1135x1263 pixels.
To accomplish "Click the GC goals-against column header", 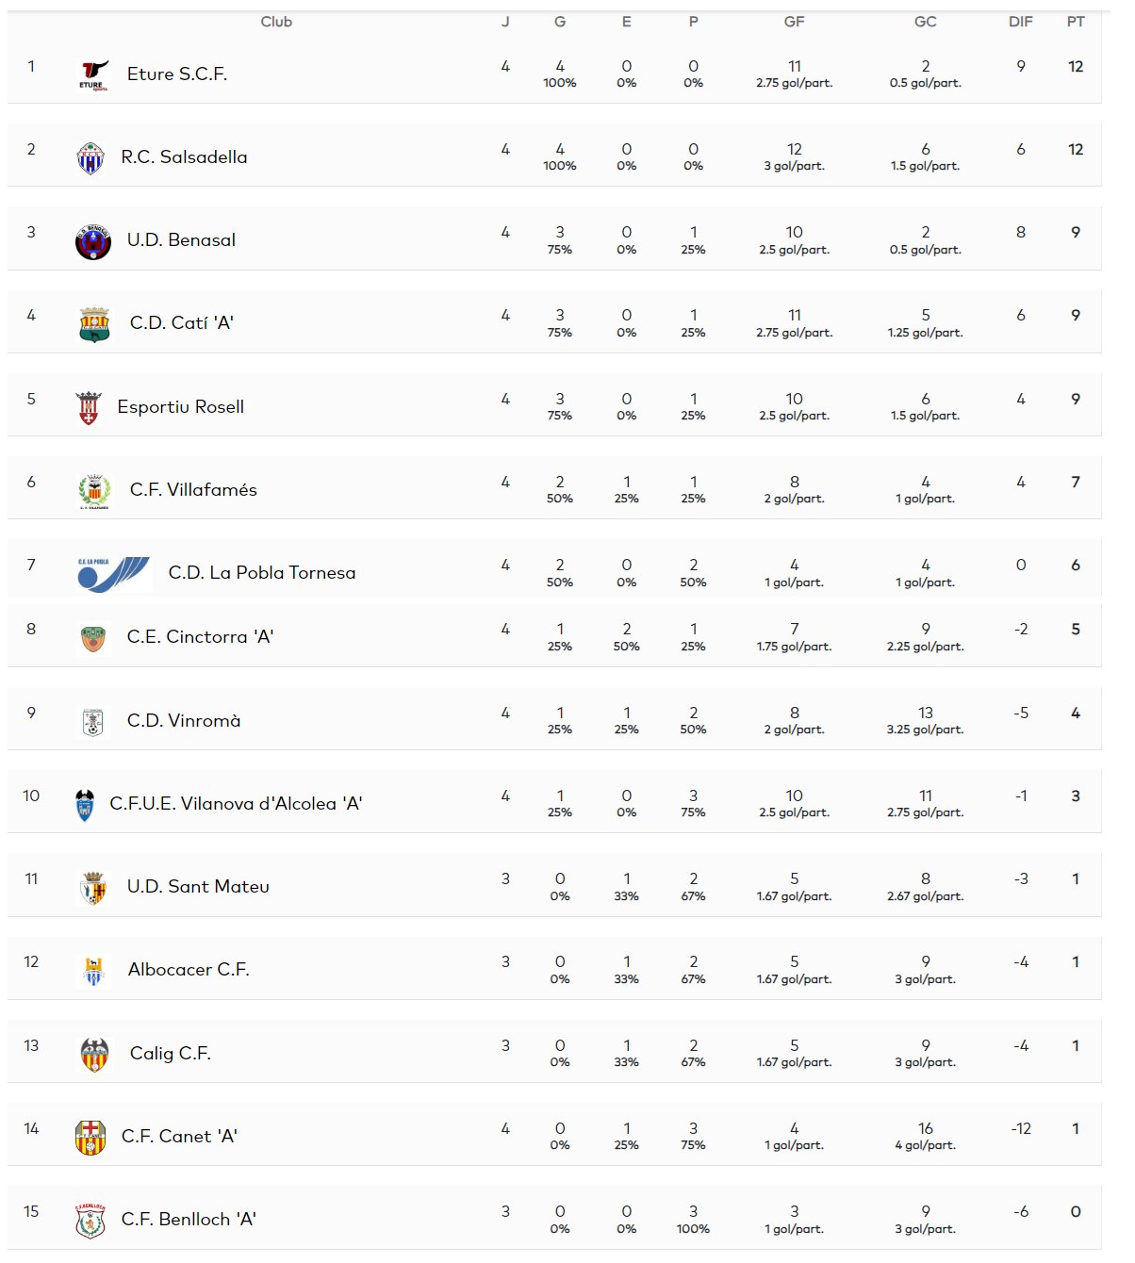I will 926,22.
